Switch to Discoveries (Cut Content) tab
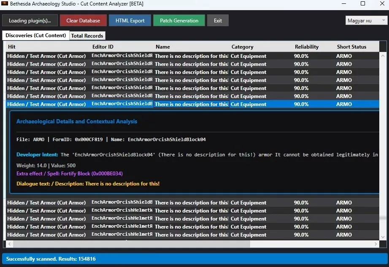The width and height of the screenshot is (389, 267). coord(36,35)
